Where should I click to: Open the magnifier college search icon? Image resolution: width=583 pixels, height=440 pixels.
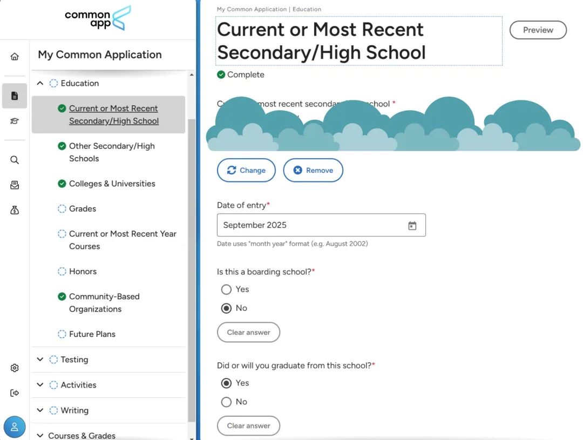click(x=15, y=160)
